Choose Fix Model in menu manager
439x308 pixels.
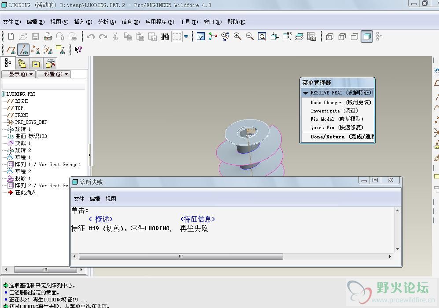[x=337, y=119]
